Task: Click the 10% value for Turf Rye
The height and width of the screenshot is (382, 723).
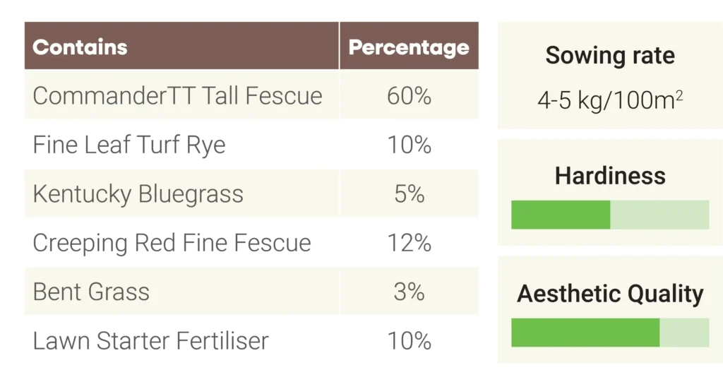Action: click(409, 145)
